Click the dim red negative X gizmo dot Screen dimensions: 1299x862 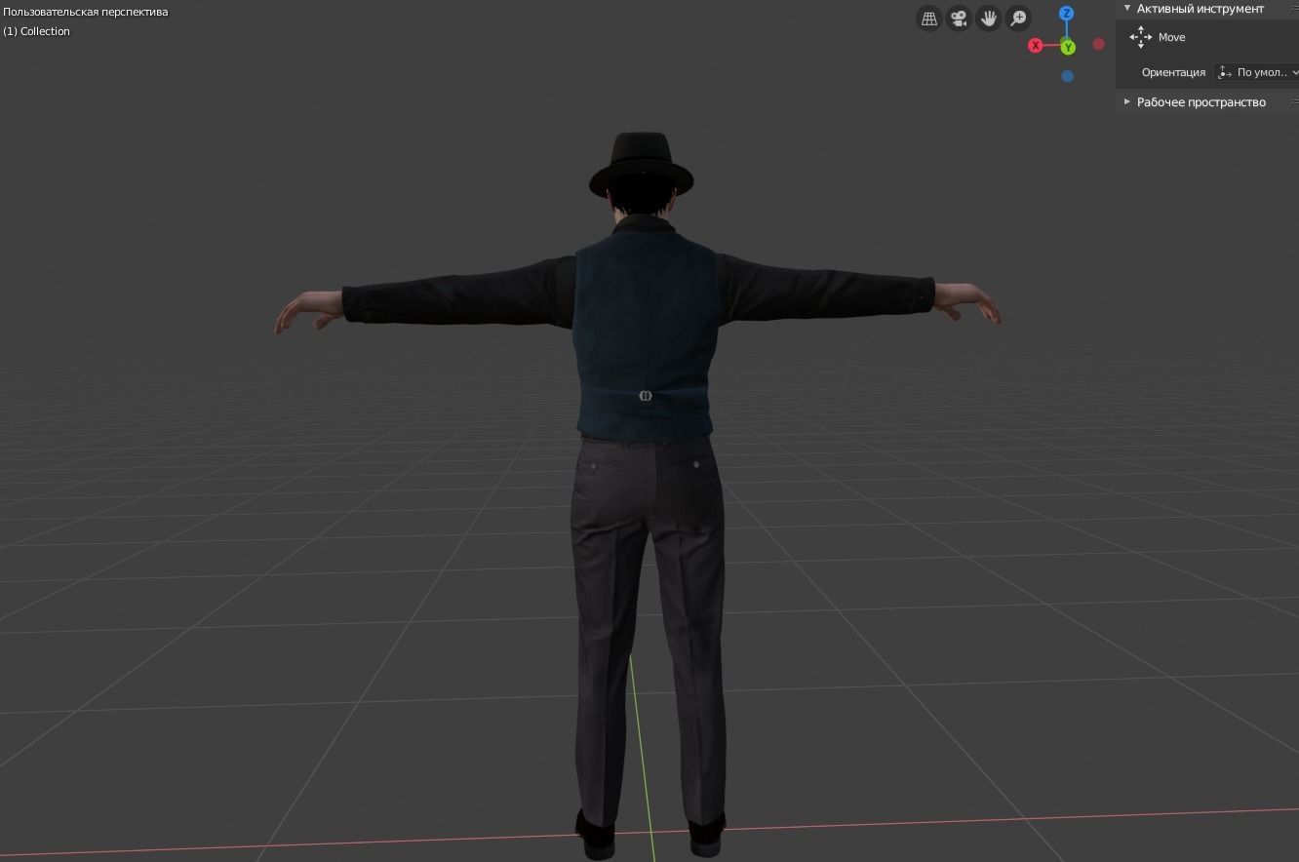(1099, 44)
